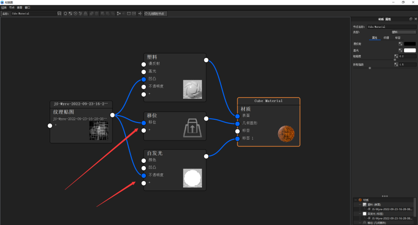Undock the material properties panel
The width and height of the screenshot is (418, 225).
[x=410, y=19]
